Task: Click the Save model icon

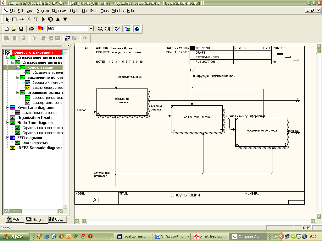Action: tap(21, 29)
